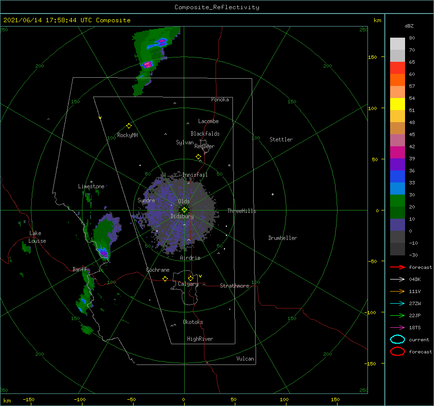Click the Sylvan label
The image size is (434, 406).
pyautogui.click(x=185, y=142)
